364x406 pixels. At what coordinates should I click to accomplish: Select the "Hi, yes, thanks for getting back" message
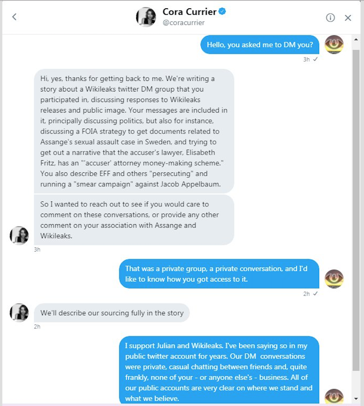coord(134,131)
